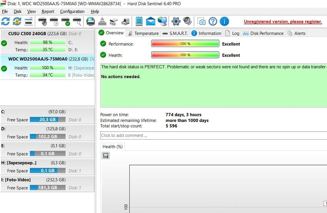Click the computer tower with blocks icon

[125, 21]
